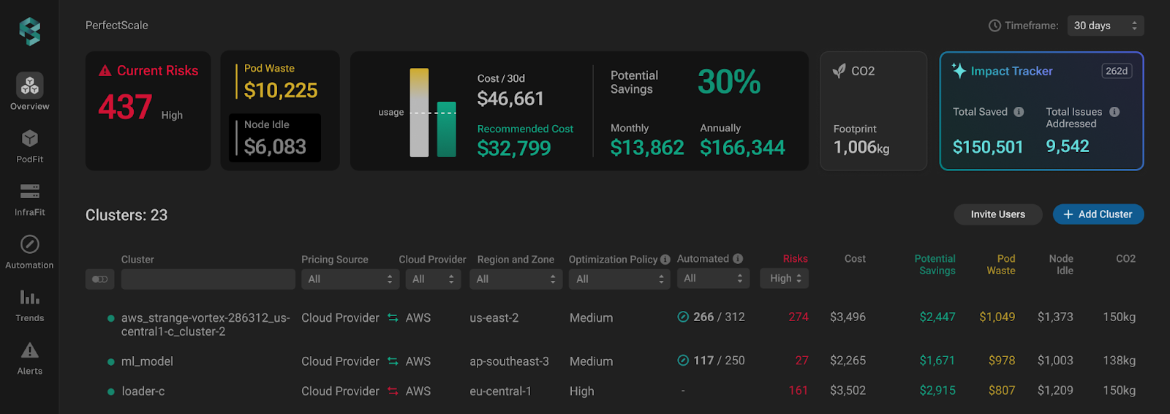The image size is (1170, 414).
Task: Open the PodFit sidebar section
Action: (30, 146)
